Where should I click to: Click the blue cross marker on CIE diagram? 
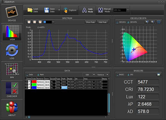click(134, 50)
